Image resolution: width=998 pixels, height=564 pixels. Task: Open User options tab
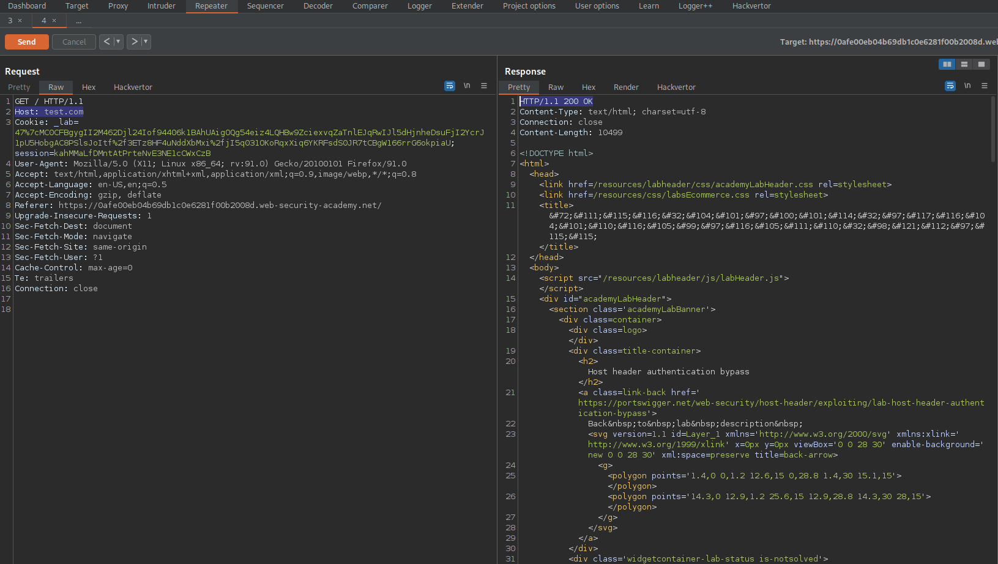pos(597,6)
